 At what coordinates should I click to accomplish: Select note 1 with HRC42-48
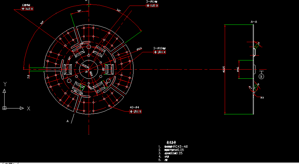click(x=173, y=147)
